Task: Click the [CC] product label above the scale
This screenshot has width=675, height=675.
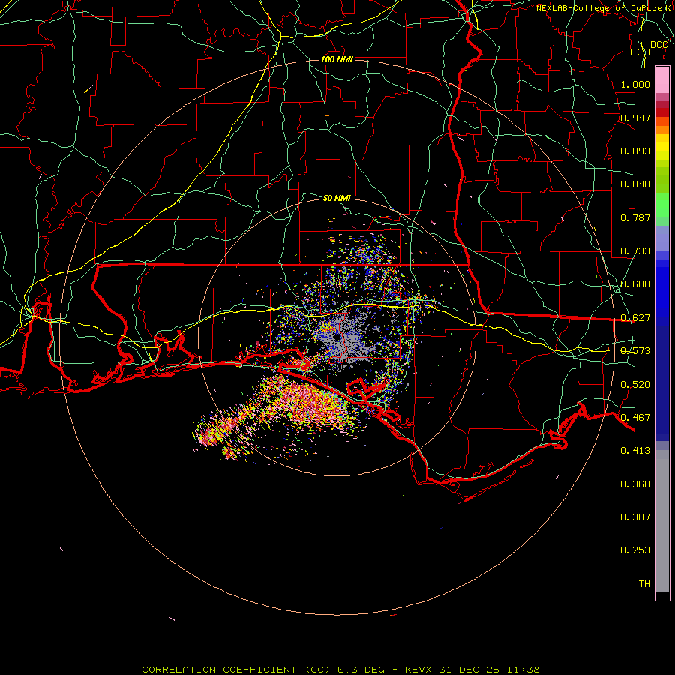Action: coord(640,52)
